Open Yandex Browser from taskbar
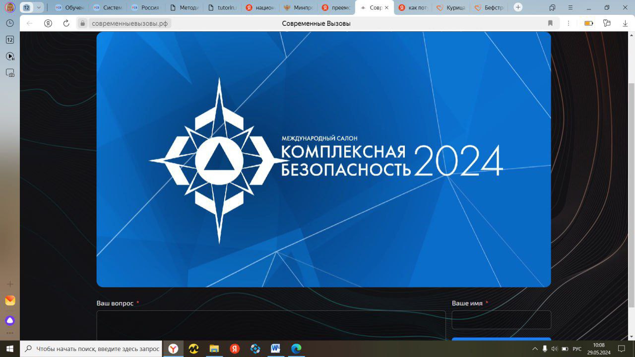 click(x=173, y=349)
